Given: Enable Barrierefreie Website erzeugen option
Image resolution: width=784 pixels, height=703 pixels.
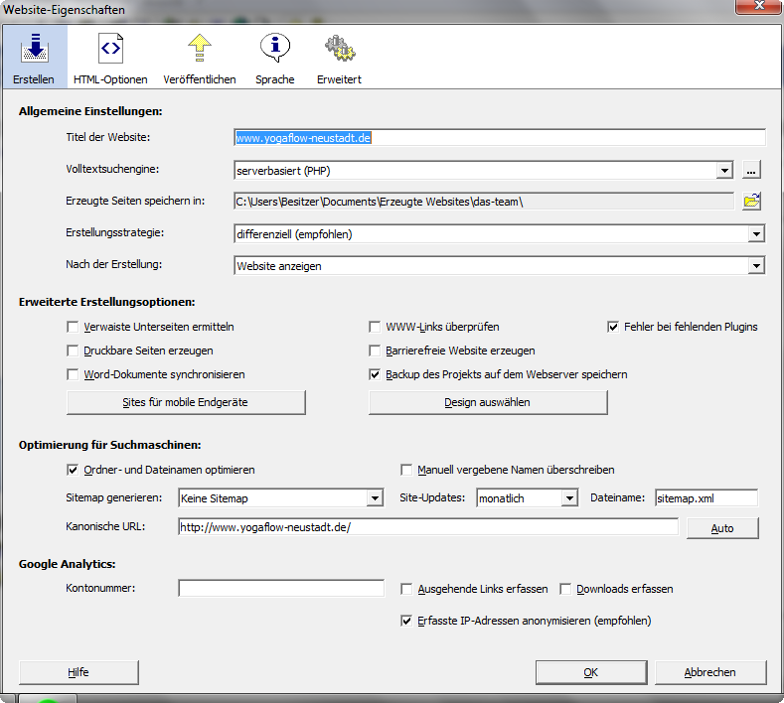Looking at the screenshot, I should coord(376,351).
